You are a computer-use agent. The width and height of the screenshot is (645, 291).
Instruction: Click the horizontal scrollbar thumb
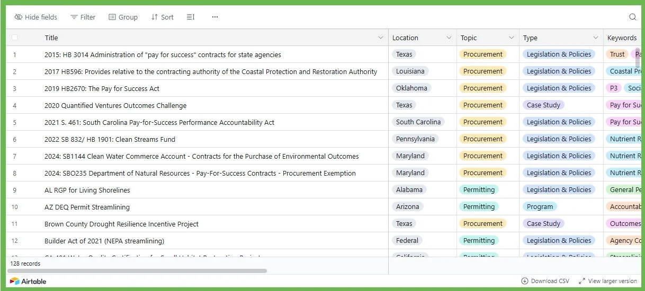138,271
